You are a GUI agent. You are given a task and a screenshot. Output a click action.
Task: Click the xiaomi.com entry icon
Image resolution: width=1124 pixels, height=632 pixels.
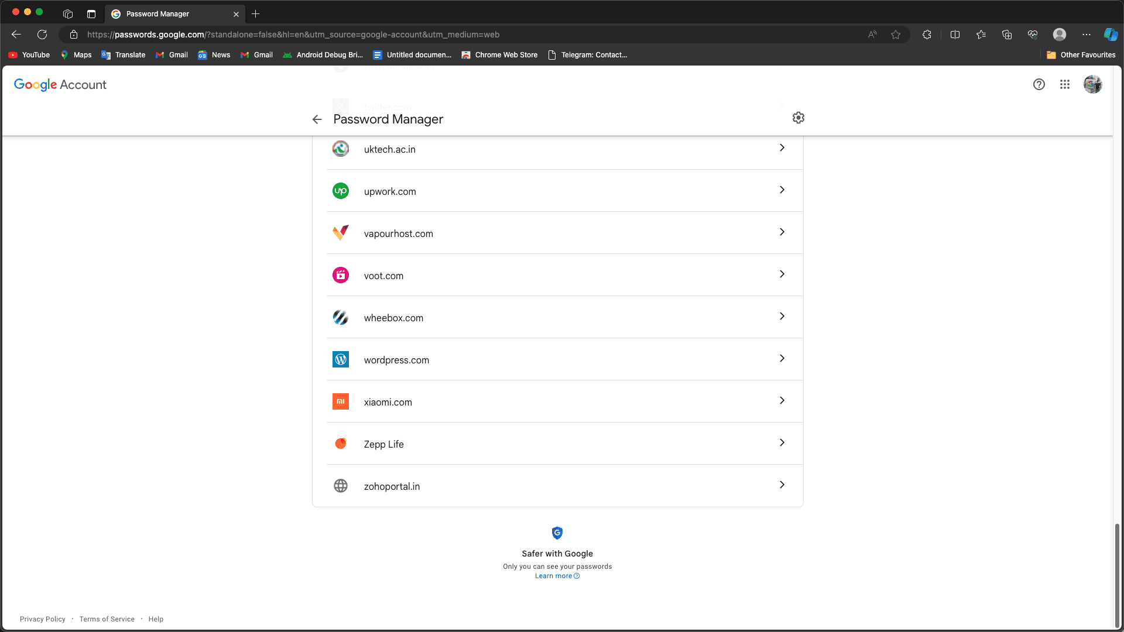(341, 401)
